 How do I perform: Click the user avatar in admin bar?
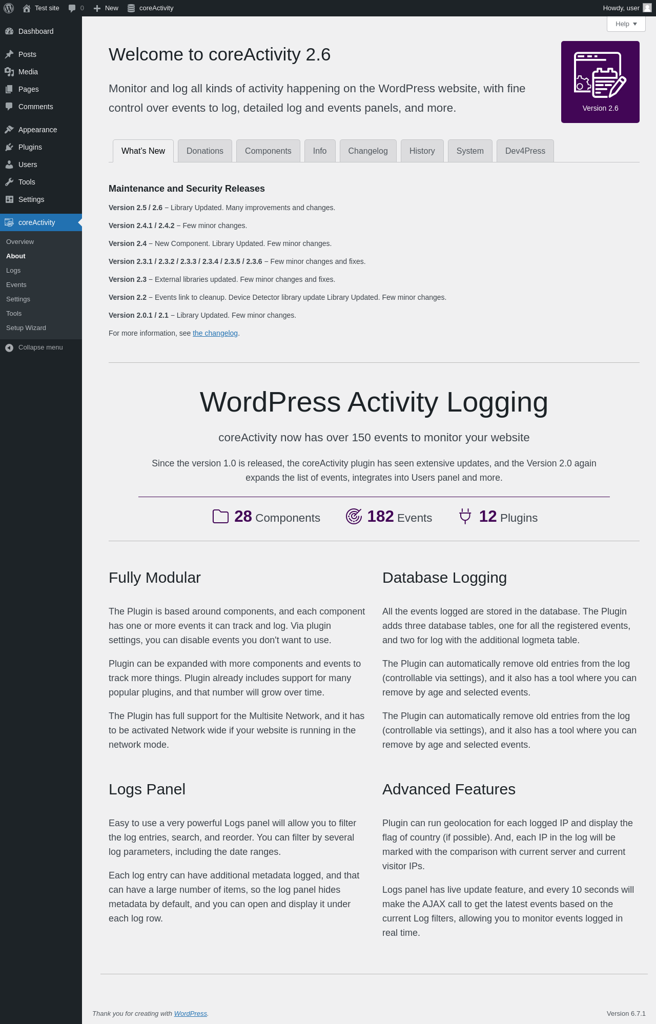click(647, 8)
